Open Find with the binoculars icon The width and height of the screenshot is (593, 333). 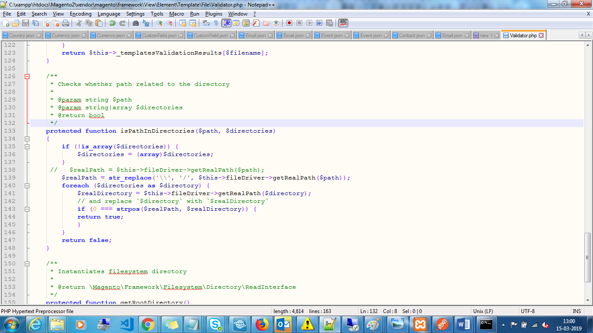(136, 23)
